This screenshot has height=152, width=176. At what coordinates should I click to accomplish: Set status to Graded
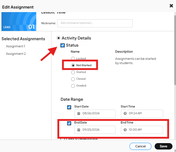(x=73, y=86)
